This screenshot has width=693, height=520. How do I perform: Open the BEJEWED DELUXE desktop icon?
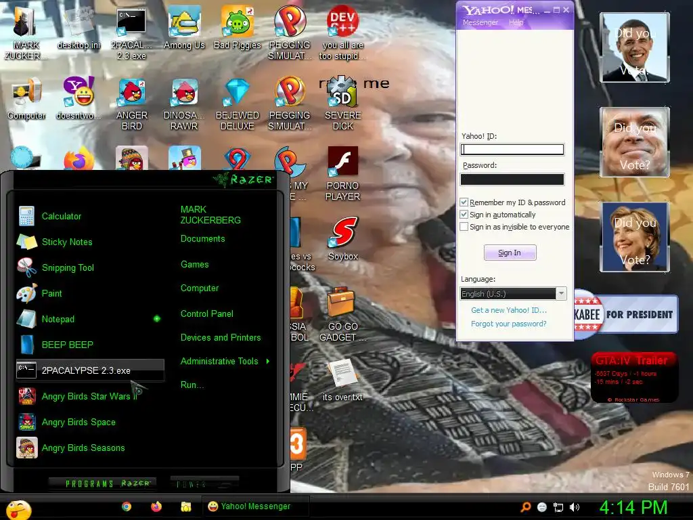pos(238,104)
